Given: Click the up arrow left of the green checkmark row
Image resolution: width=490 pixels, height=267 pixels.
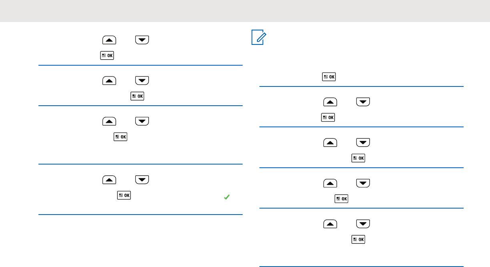Looking at the screenshot, I should pos(109,180).
